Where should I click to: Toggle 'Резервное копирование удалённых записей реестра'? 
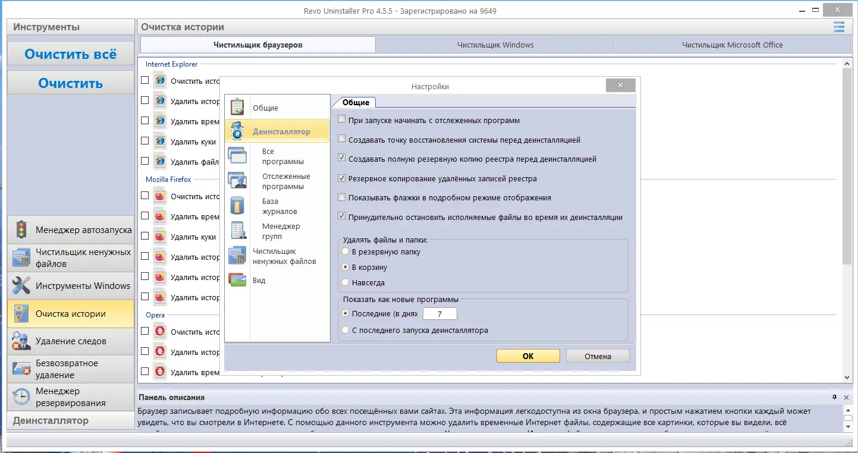pyautogui.click(x=341, y=178)
